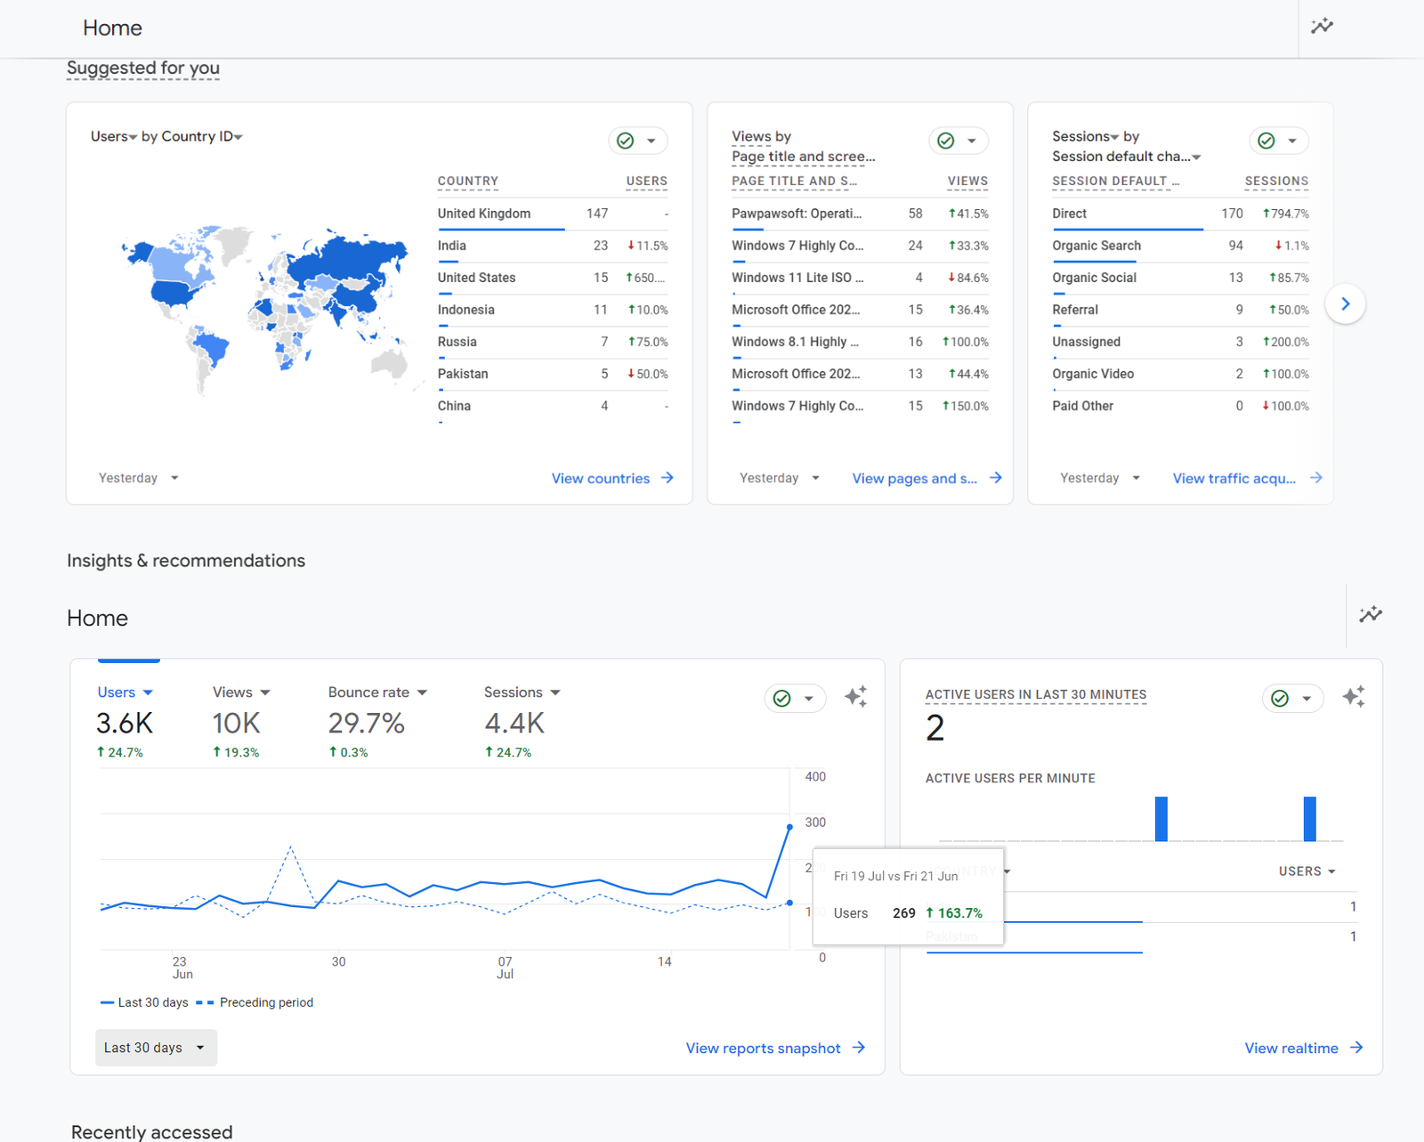Click the sparkle insights icon on realtime card
This screenshot has width=1424, height=1142.
1354,697
